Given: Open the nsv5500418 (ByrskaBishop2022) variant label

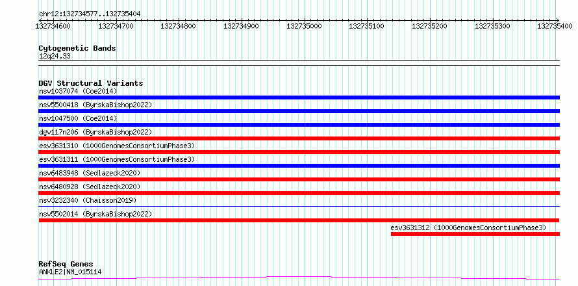Looking at the screenshot, I should (x=95, y=105).
